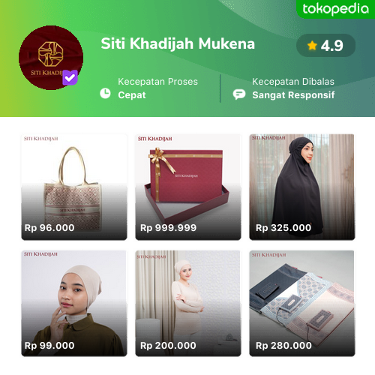Click the Tokopedia logo badge
This screenshot has width=375, height=375.
[x=336, y=9]
